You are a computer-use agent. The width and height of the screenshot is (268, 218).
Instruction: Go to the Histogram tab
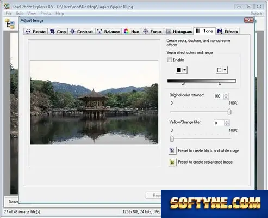179,32
